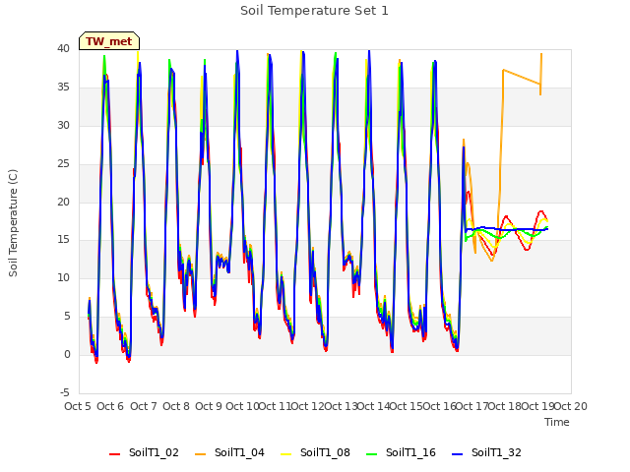The width and height of the screenshot is (630, 472).
Task: Click the Time axis label
Action: 557,422
